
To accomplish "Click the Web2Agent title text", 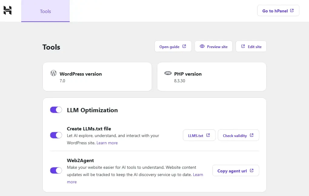I will coord(80,160).
